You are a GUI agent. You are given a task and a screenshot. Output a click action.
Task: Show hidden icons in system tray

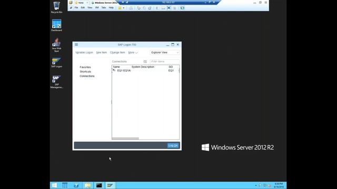(256, 185)
